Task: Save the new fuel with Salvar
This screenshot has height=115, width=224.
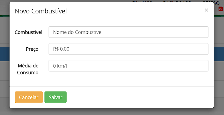Action: tap(55, 97)
